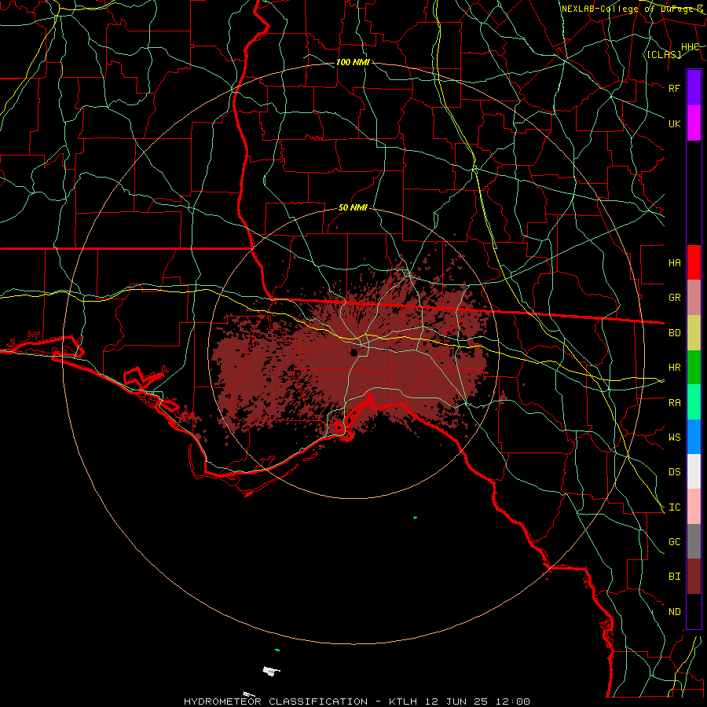
Task: Click the 100 NMI range ring label
Action: 353,62
